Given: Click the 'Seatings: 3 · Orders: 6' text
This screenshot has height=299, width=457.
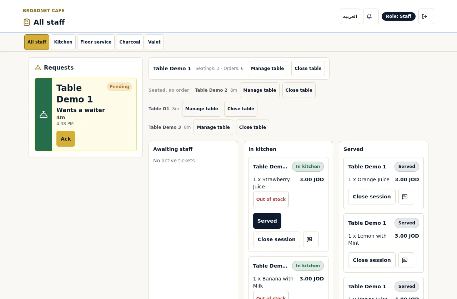Looking at the screenshot, I should [x=219, y=69].
